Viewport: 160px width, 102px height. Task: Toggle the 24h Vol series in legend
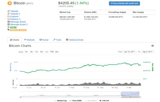click(x=104, y=101)
